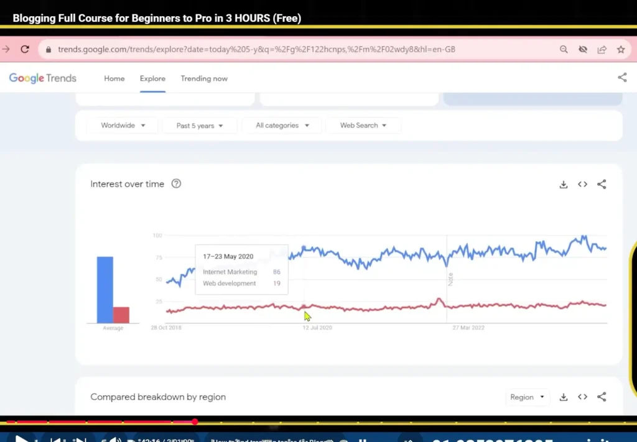The image size is (637, 442).
Task: Expand the Region breakdown dropdown
Action: [528, 397]
